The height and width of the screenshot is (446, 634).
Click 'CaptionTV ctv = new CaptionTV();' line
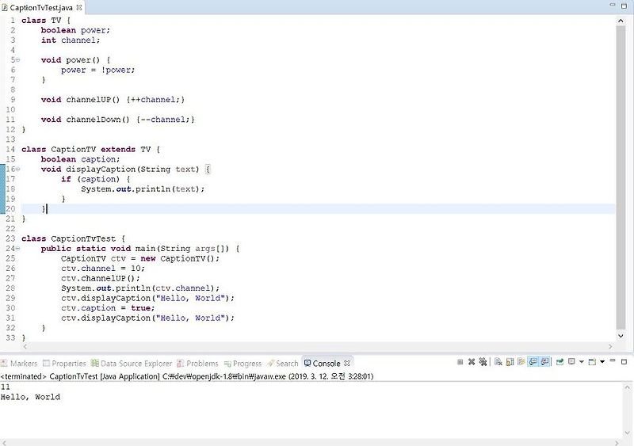tap(140, 258)
